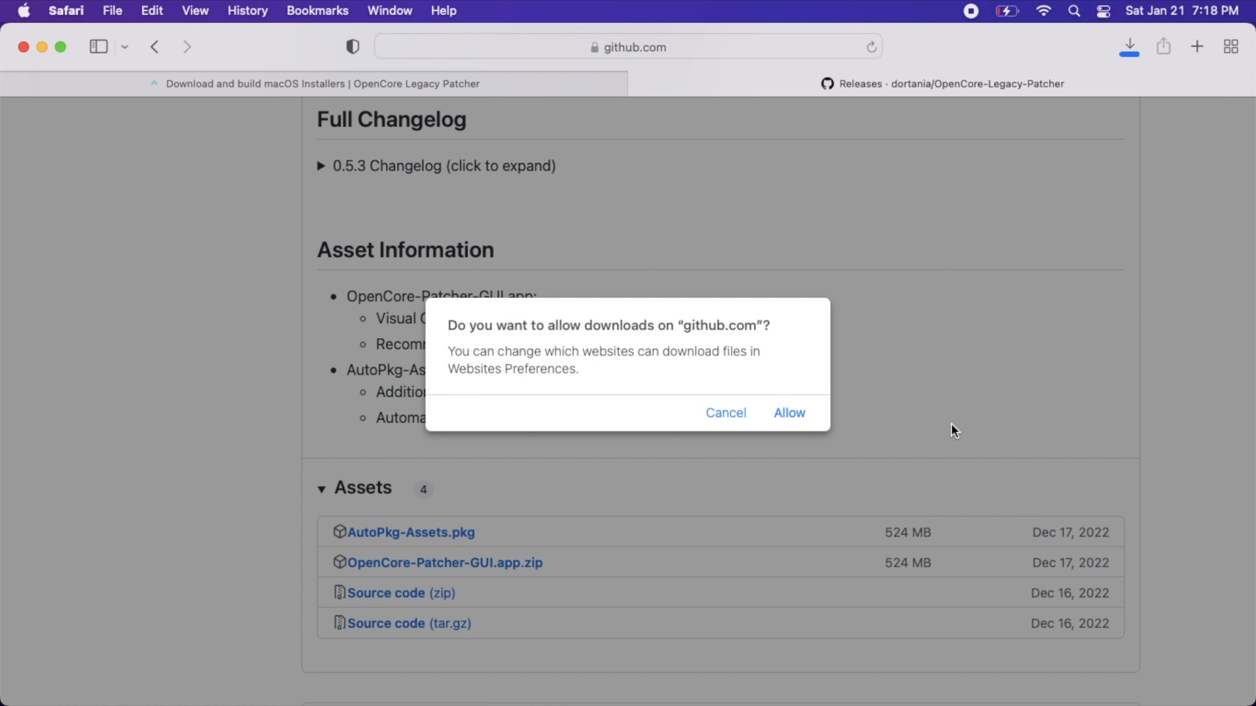Open the File menu
1256x706 pixels.
113,10
